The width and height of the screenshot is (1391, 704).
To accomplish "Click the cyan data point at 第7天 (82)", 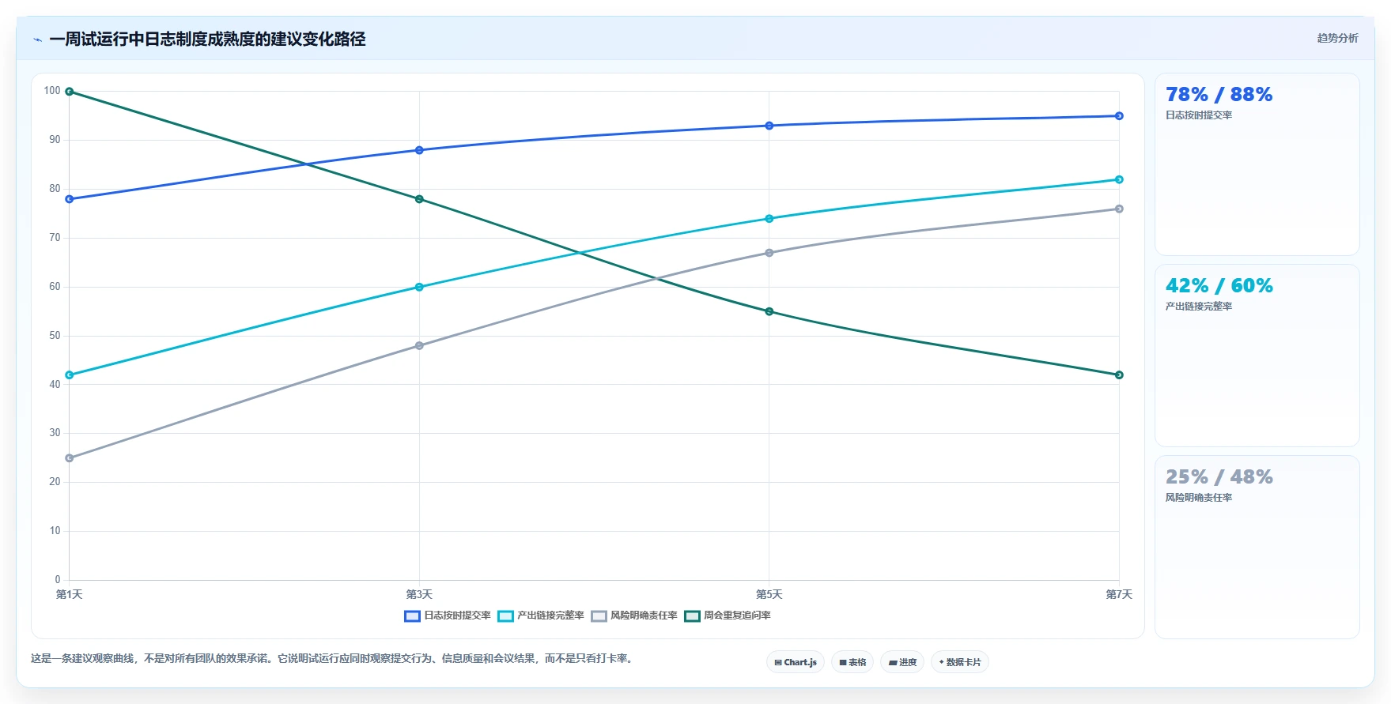I will click(x=1119, y=179).
